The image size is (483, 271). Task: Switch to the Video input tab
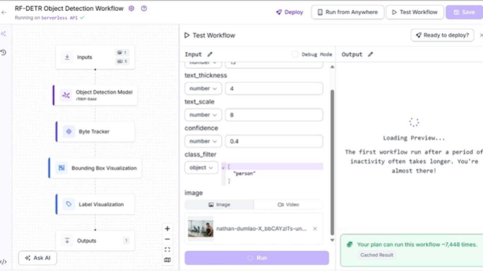pos(289,204)
